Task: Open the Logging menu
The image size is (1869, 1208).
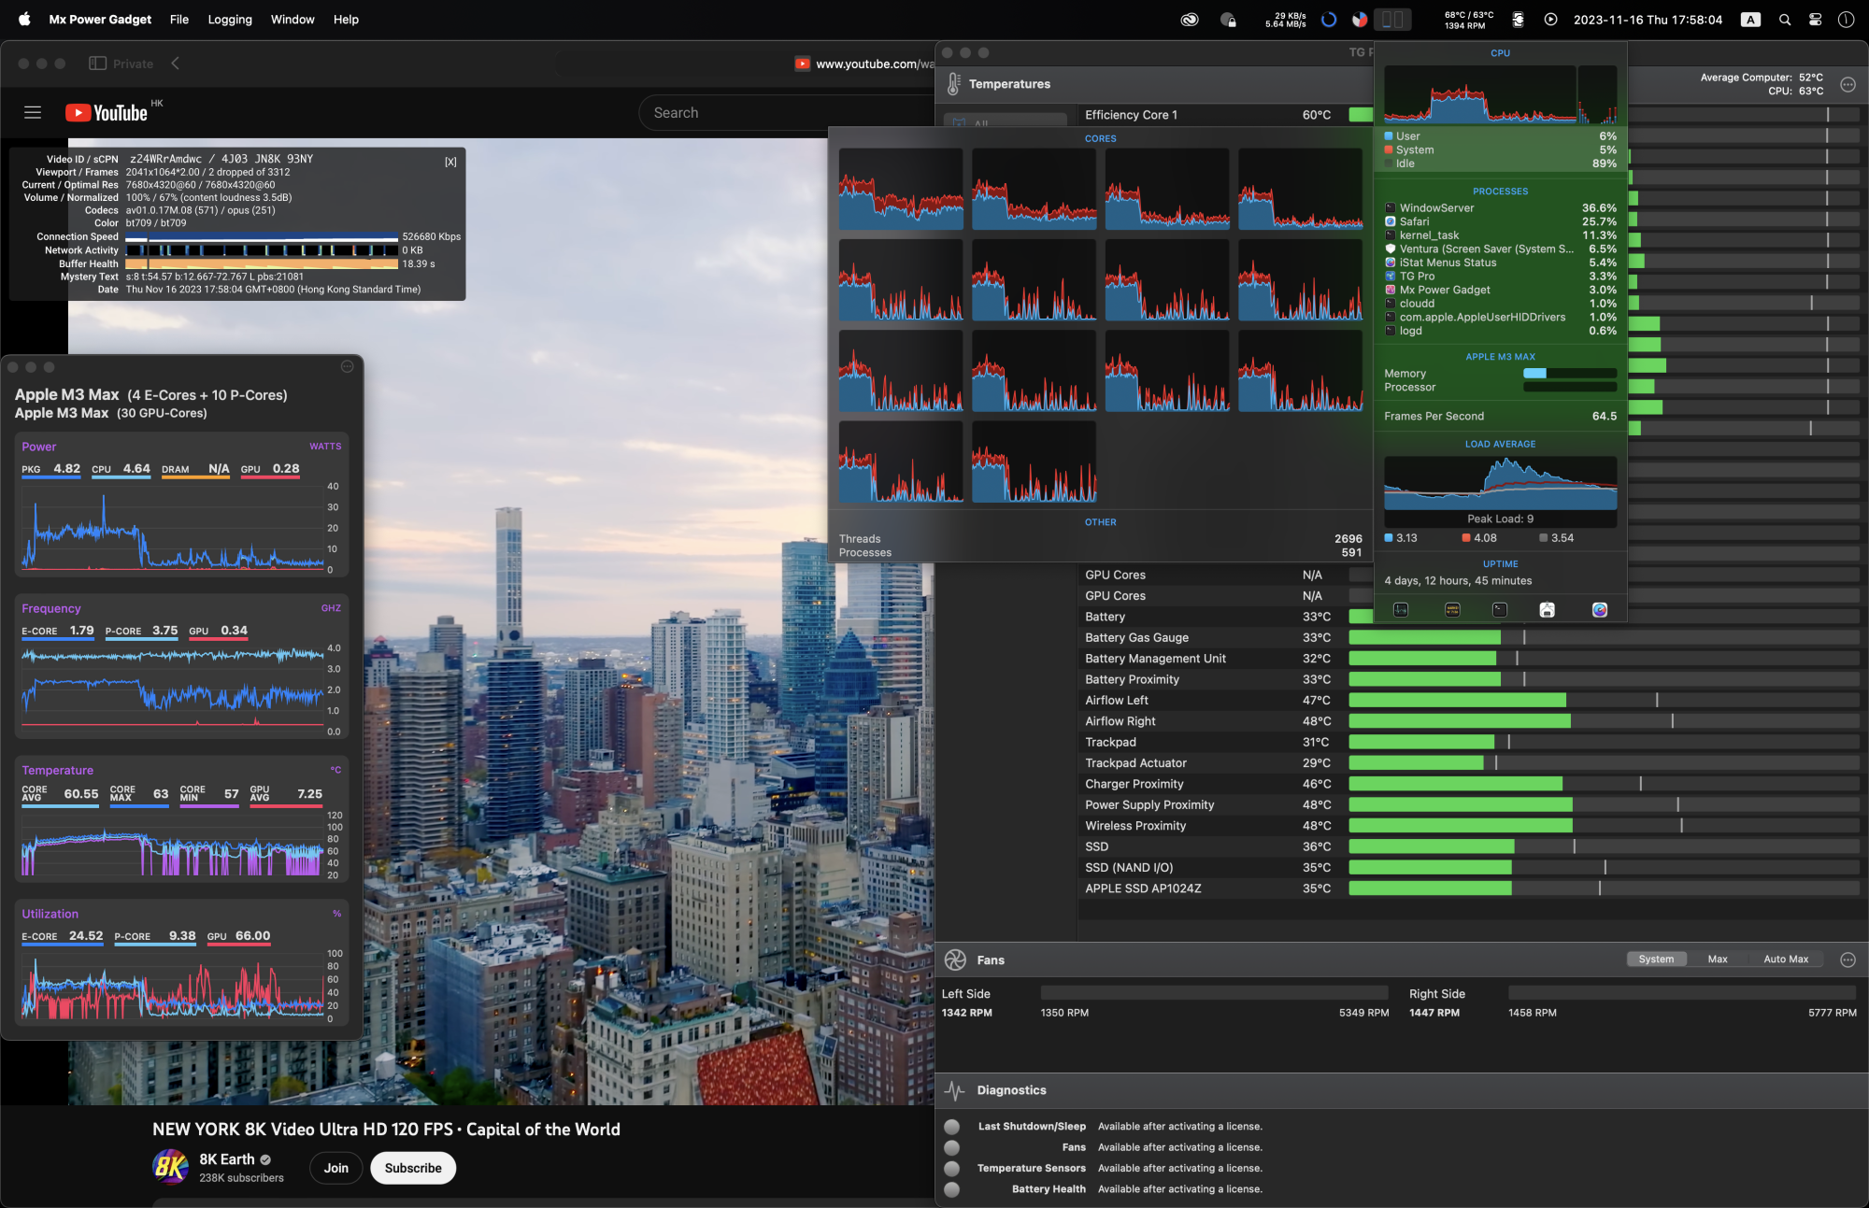Action: pyautogui.click(x=230, y=20)
